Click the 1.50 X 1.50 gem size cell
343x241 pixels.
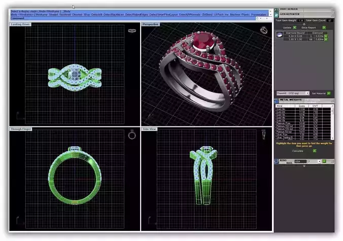coord(295,40)
